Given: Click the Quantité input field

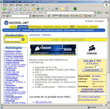Looking at the screenshot, I should pos(97,67).
